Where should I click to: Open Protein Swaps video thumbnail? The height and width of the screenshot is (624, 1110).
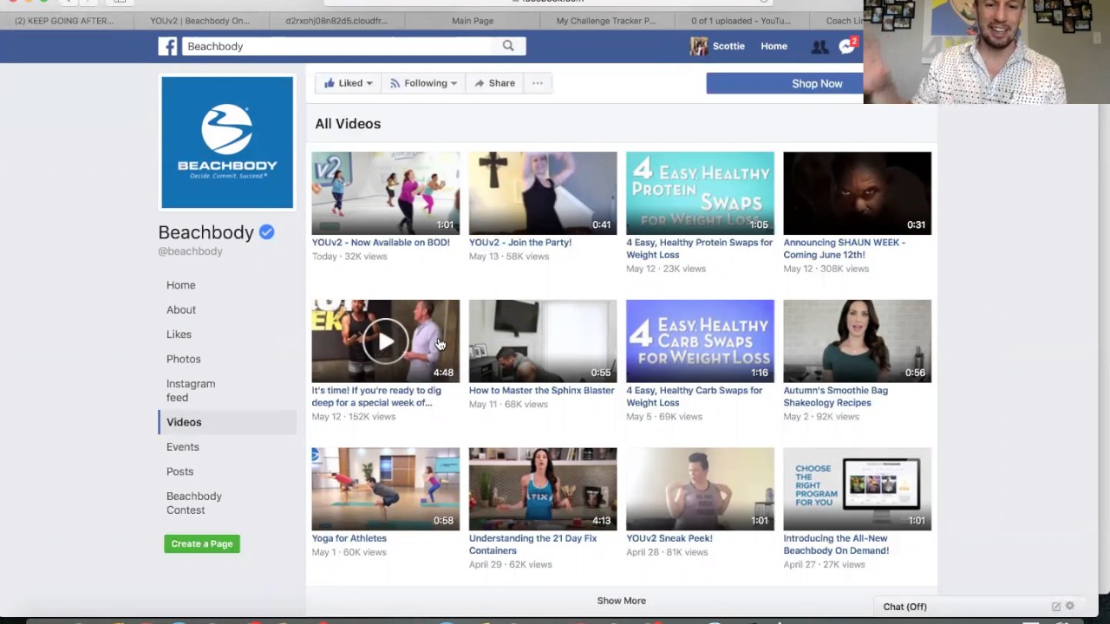[700, 193]
